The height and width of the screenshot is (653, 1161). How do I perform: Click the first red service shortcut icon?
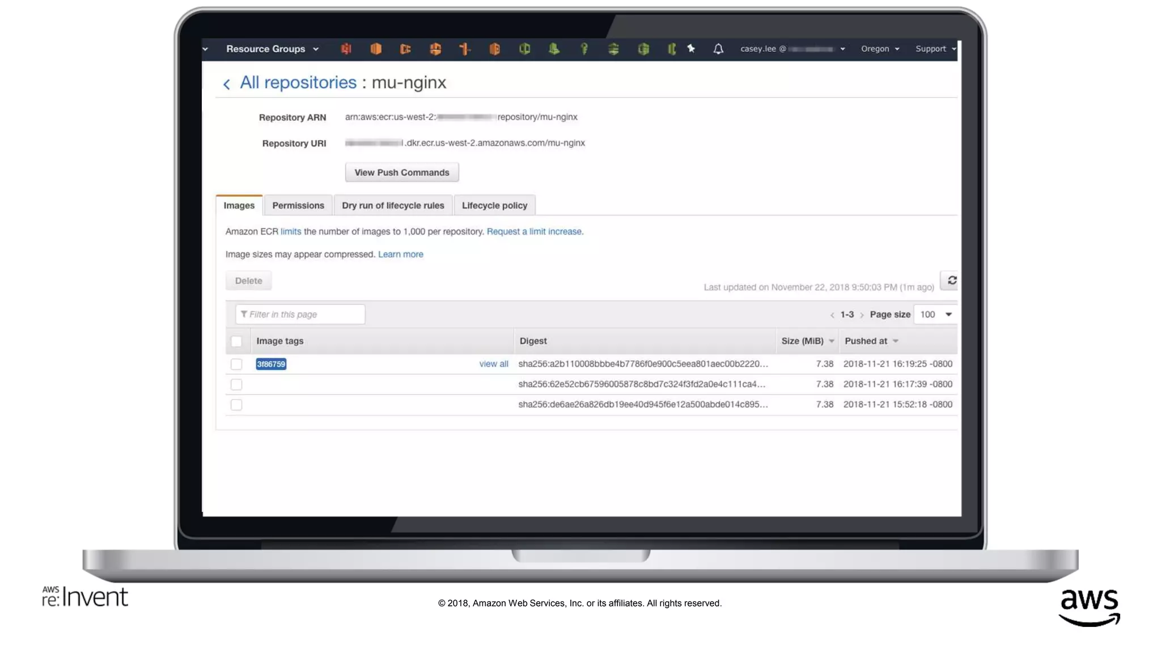[x=346, y=49]
